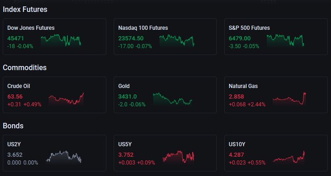Open the US10Y yield sparkline chart

(289, 157)
